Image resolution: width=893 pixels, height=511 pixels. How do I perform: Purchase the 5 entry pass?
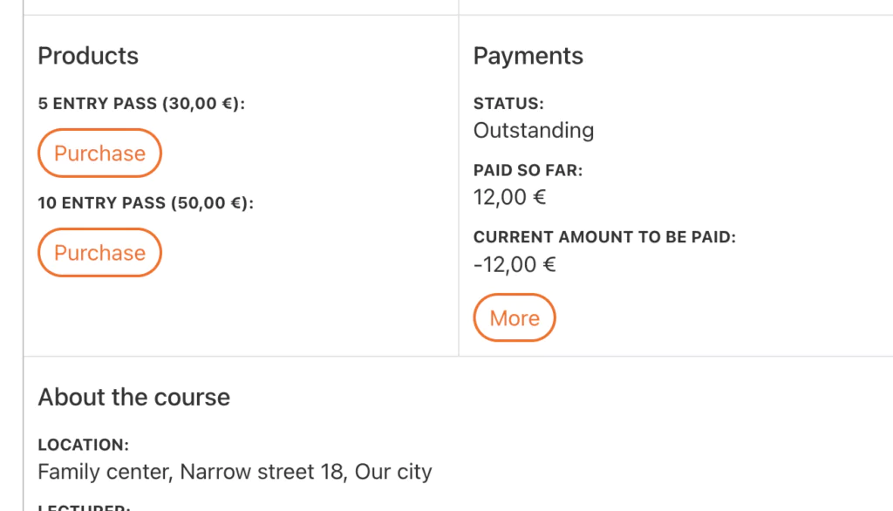pyautogui.click(x=99, y=153)
